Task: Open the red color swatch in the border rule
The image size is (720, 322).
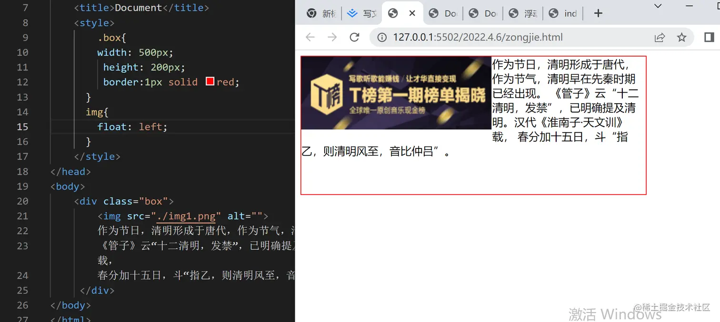Action: pos(210,81)
